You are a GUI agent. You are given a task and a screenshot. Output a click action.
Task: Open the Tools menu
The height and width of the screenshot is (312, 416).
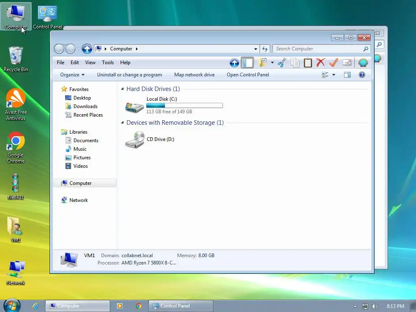(x=108, y=63)
